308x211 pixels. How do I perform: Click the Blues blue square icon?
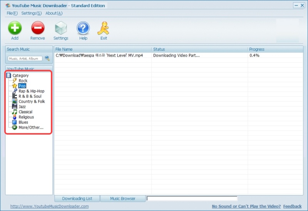pos(15,122)
